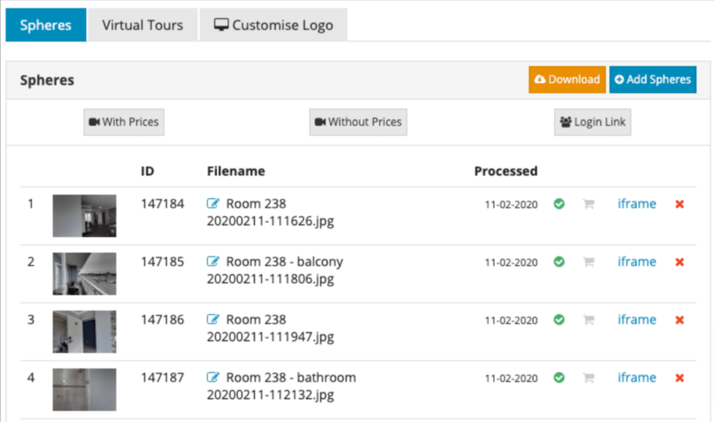Click the green check on sphere 147187
714x422 pixels.
(x=559, y=377)
